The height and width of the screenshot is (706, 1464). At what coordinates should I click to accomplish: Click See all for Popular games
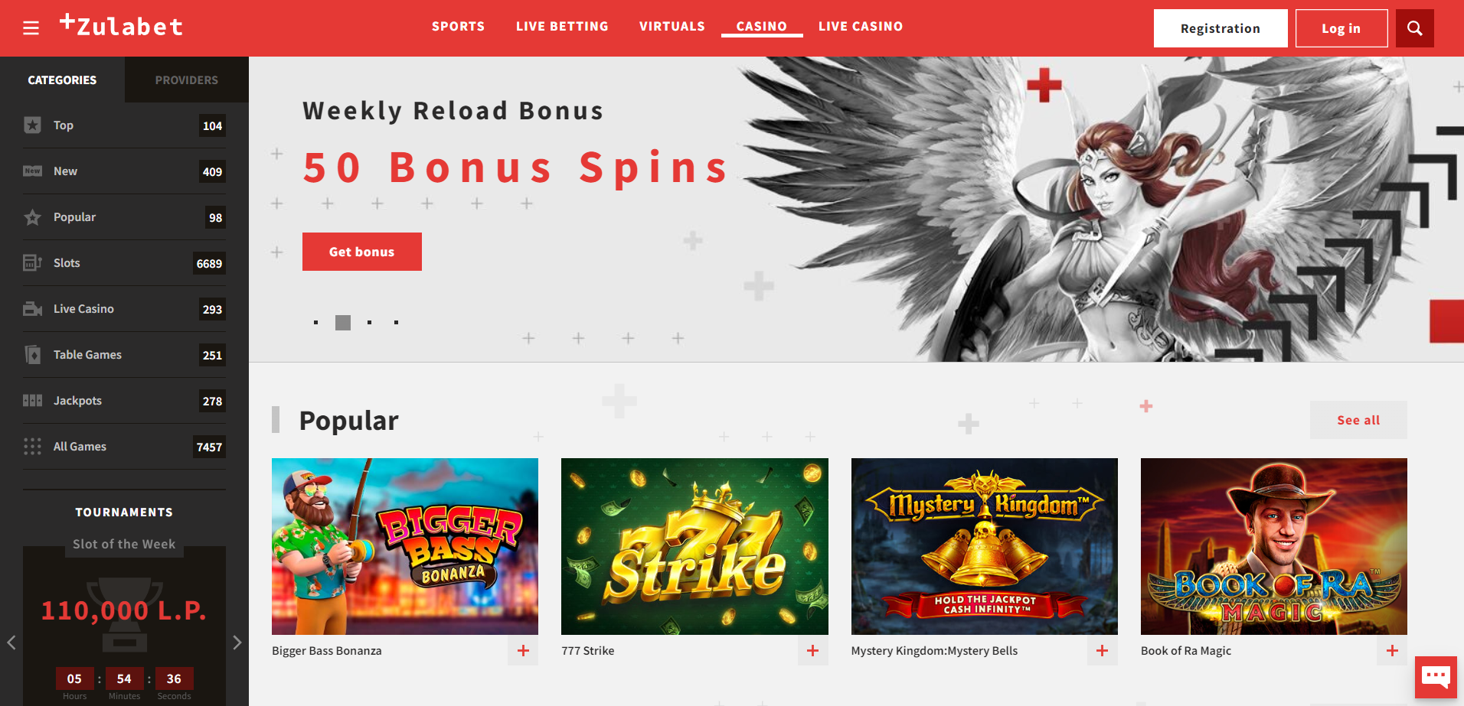[1358, 420]
